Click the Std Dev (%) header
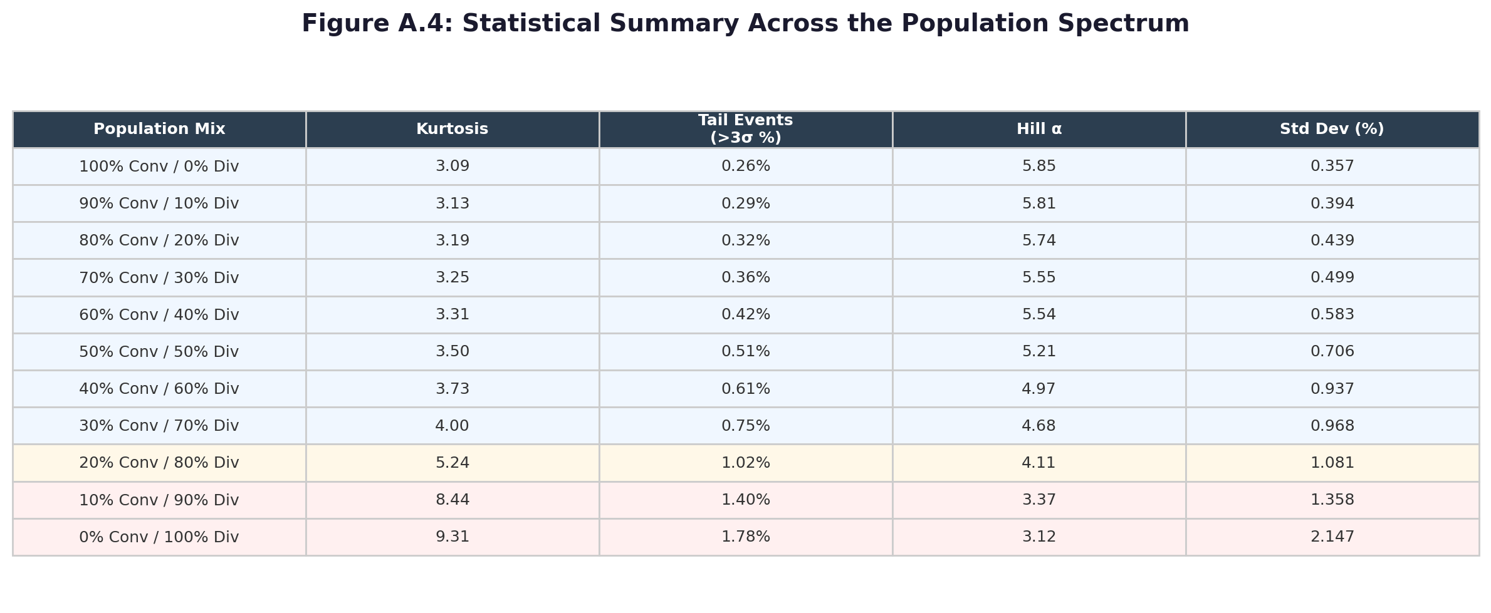 coord(1332,130)
